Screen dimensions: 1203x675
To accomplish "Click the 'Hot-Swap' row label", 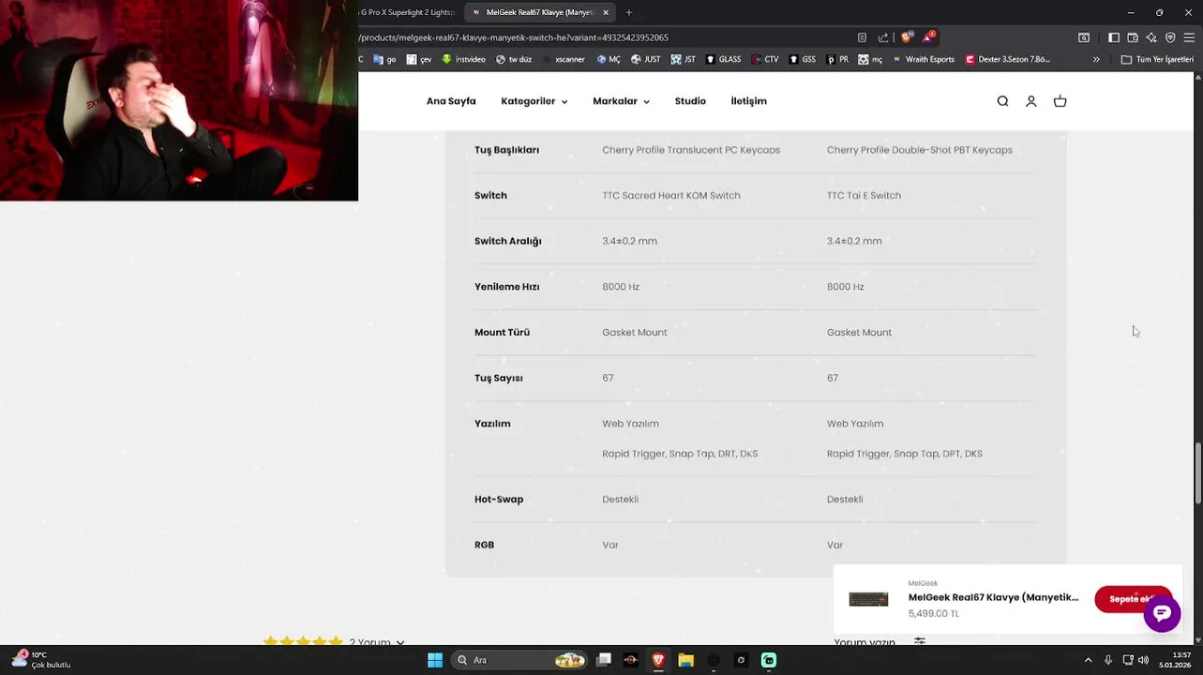I will (x=499, y=499).
